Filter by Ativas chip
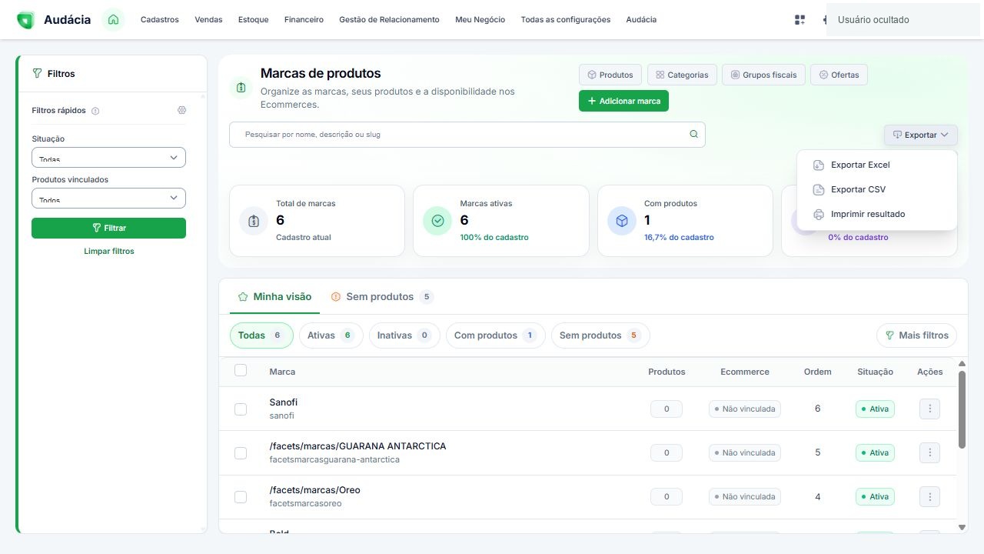984x554 pixels. coord(331,335)
